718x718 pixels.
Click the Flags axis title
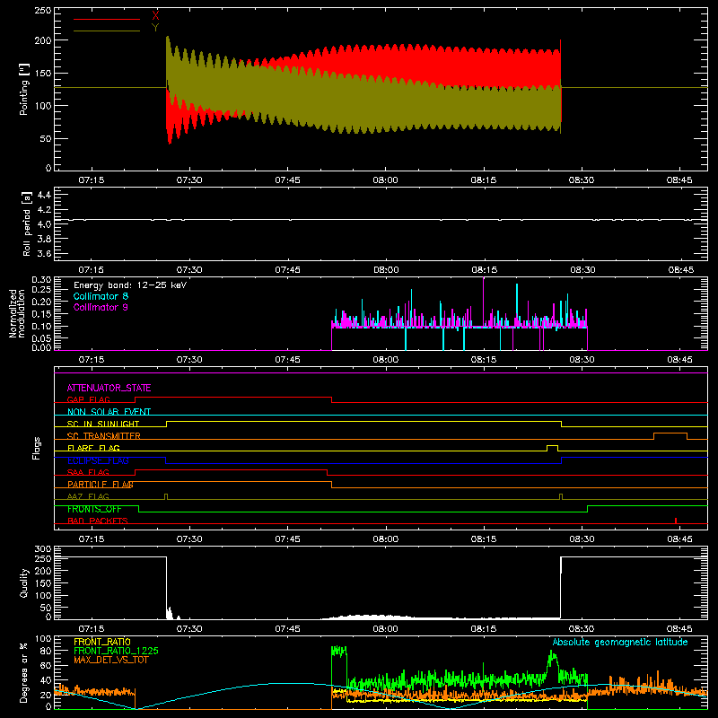(x=37, y=448)
